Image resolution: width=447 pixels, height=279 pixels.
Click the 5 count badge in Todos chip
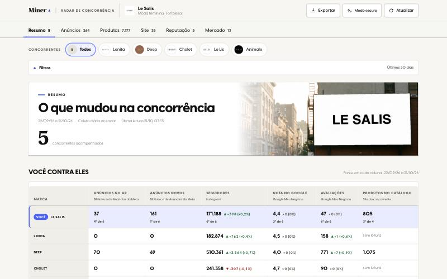coord(72,50)
